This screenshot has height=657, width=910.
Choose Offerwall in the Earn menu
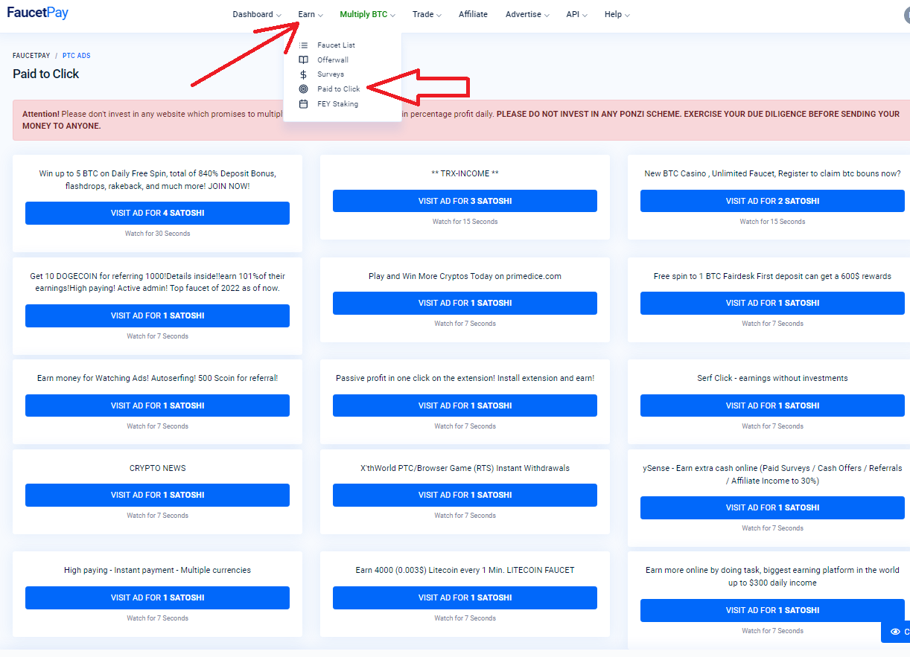[x=332, y=60]
